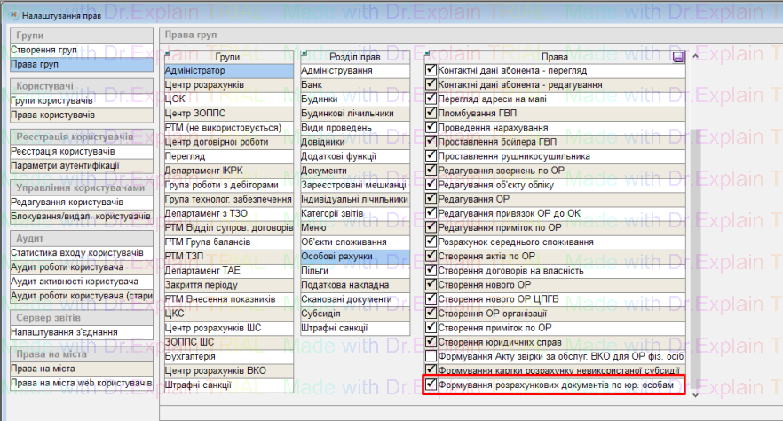This screenshot has height=421, width=783.
Task: Enable Формування Акту звірки за обслуг. ВКО
Action: (x=431, y=355)
